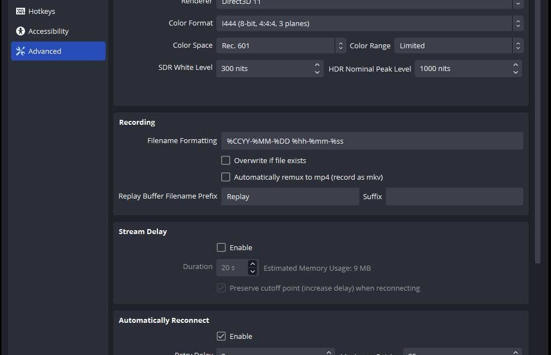Open the Hotkeys settings page

click(41, 11)
